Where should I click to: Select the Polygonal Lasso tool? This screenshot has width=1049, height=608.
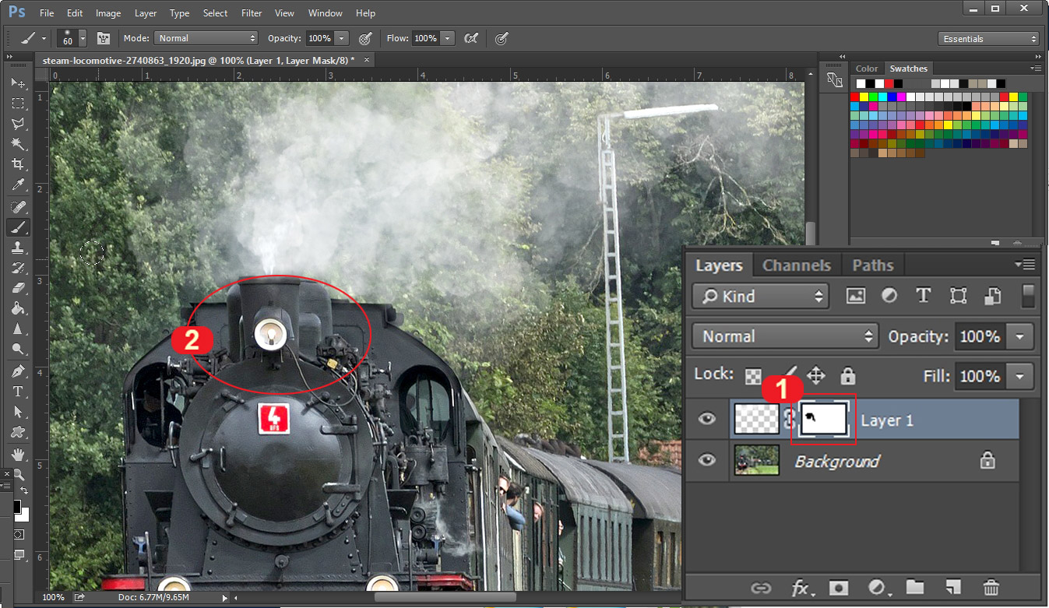(x=18, y=124)
